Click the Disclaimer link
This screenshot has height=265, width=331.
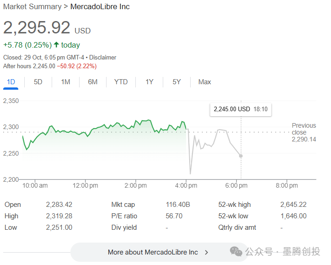point(102,58)
